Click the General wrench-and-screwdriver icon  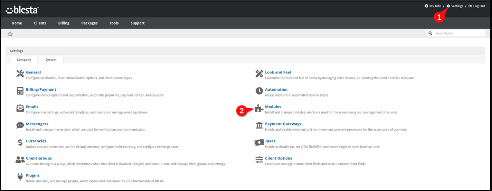tap(20, 74)
